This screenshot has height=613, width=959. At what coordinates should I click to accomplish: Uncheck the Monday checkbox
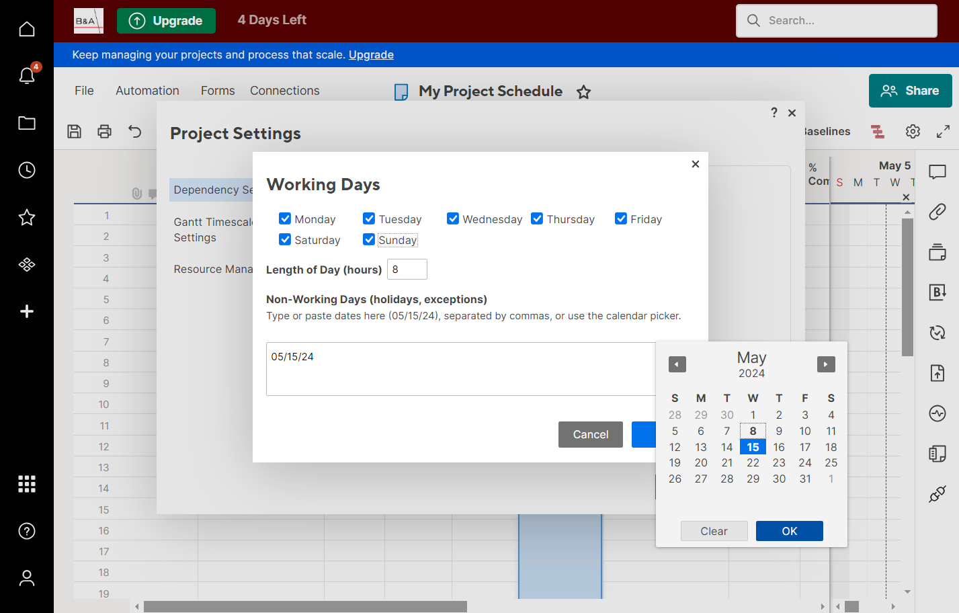(285, 218)
